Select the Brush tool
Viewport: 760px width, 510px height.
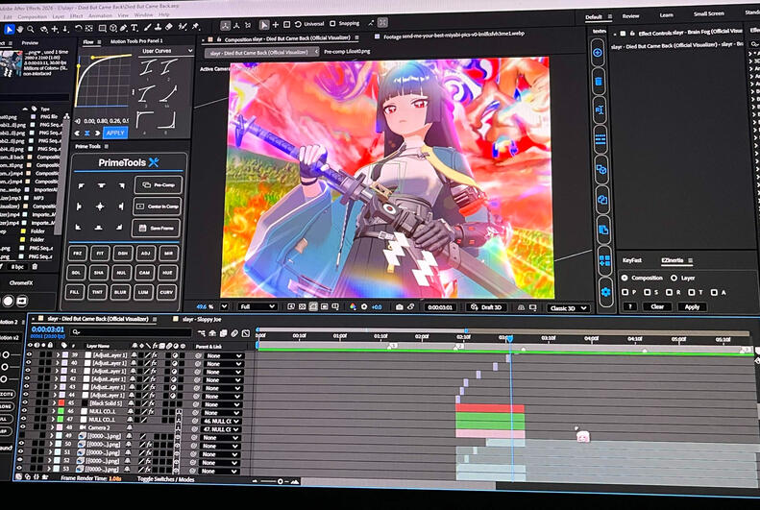(147, 28)
